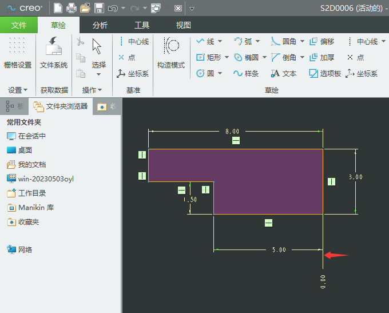Open the 弧 dropdown arrow
This screenshot has height=313, width=389.
click(258, 41)
